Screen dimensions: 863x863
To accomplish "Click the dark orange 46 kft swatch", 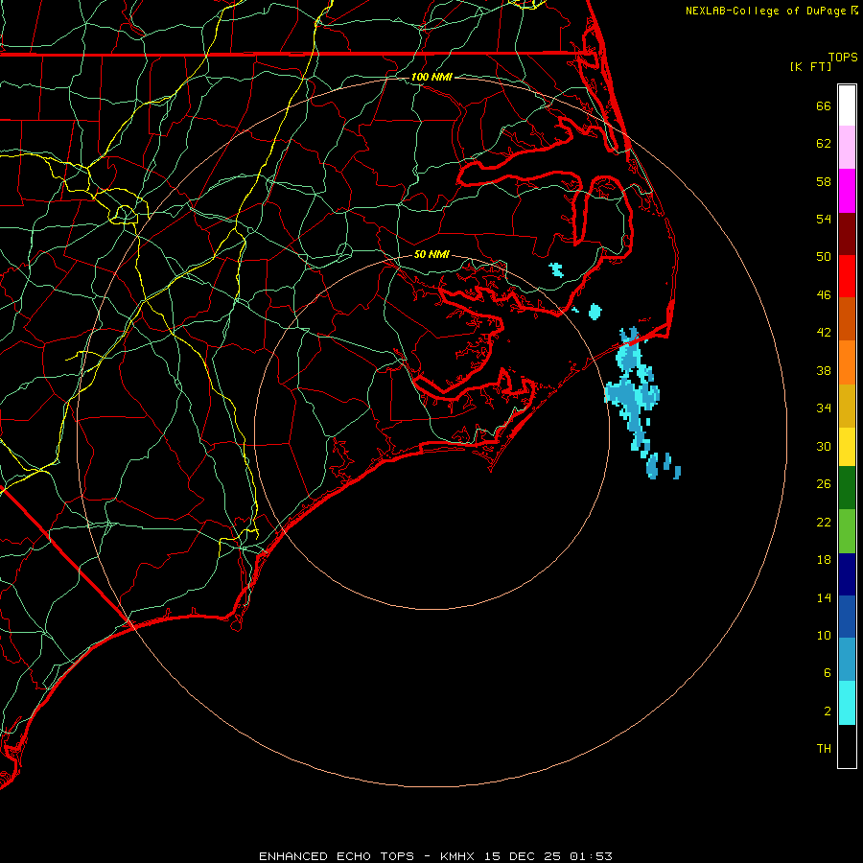I will tap(847, 319).
